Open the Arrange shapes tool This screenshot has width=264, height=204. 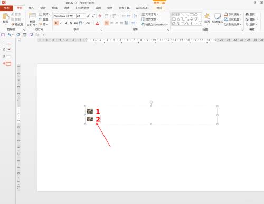point(207,18)
